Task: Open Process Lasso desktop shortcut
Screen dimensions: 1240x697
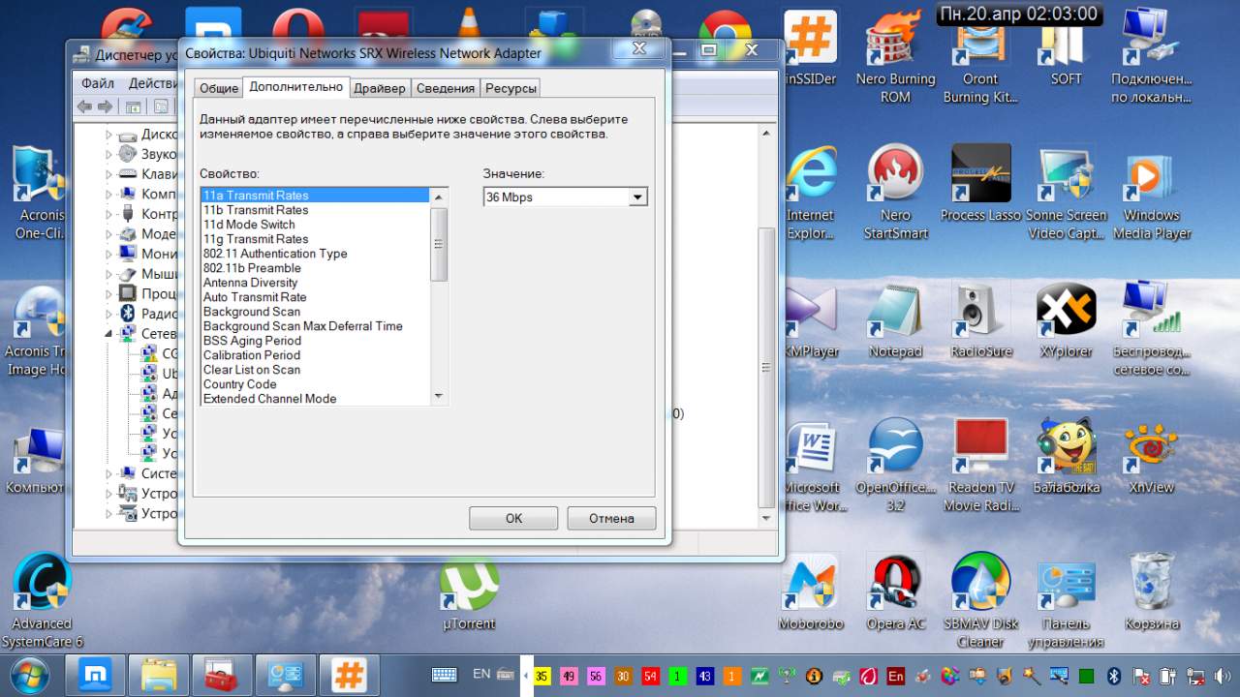Action: pyautogui.click(x=980, y=175)
